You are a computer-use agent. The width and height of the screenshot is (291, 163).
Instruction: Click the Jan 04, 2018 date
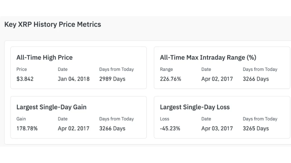click(x=73, y=79)
